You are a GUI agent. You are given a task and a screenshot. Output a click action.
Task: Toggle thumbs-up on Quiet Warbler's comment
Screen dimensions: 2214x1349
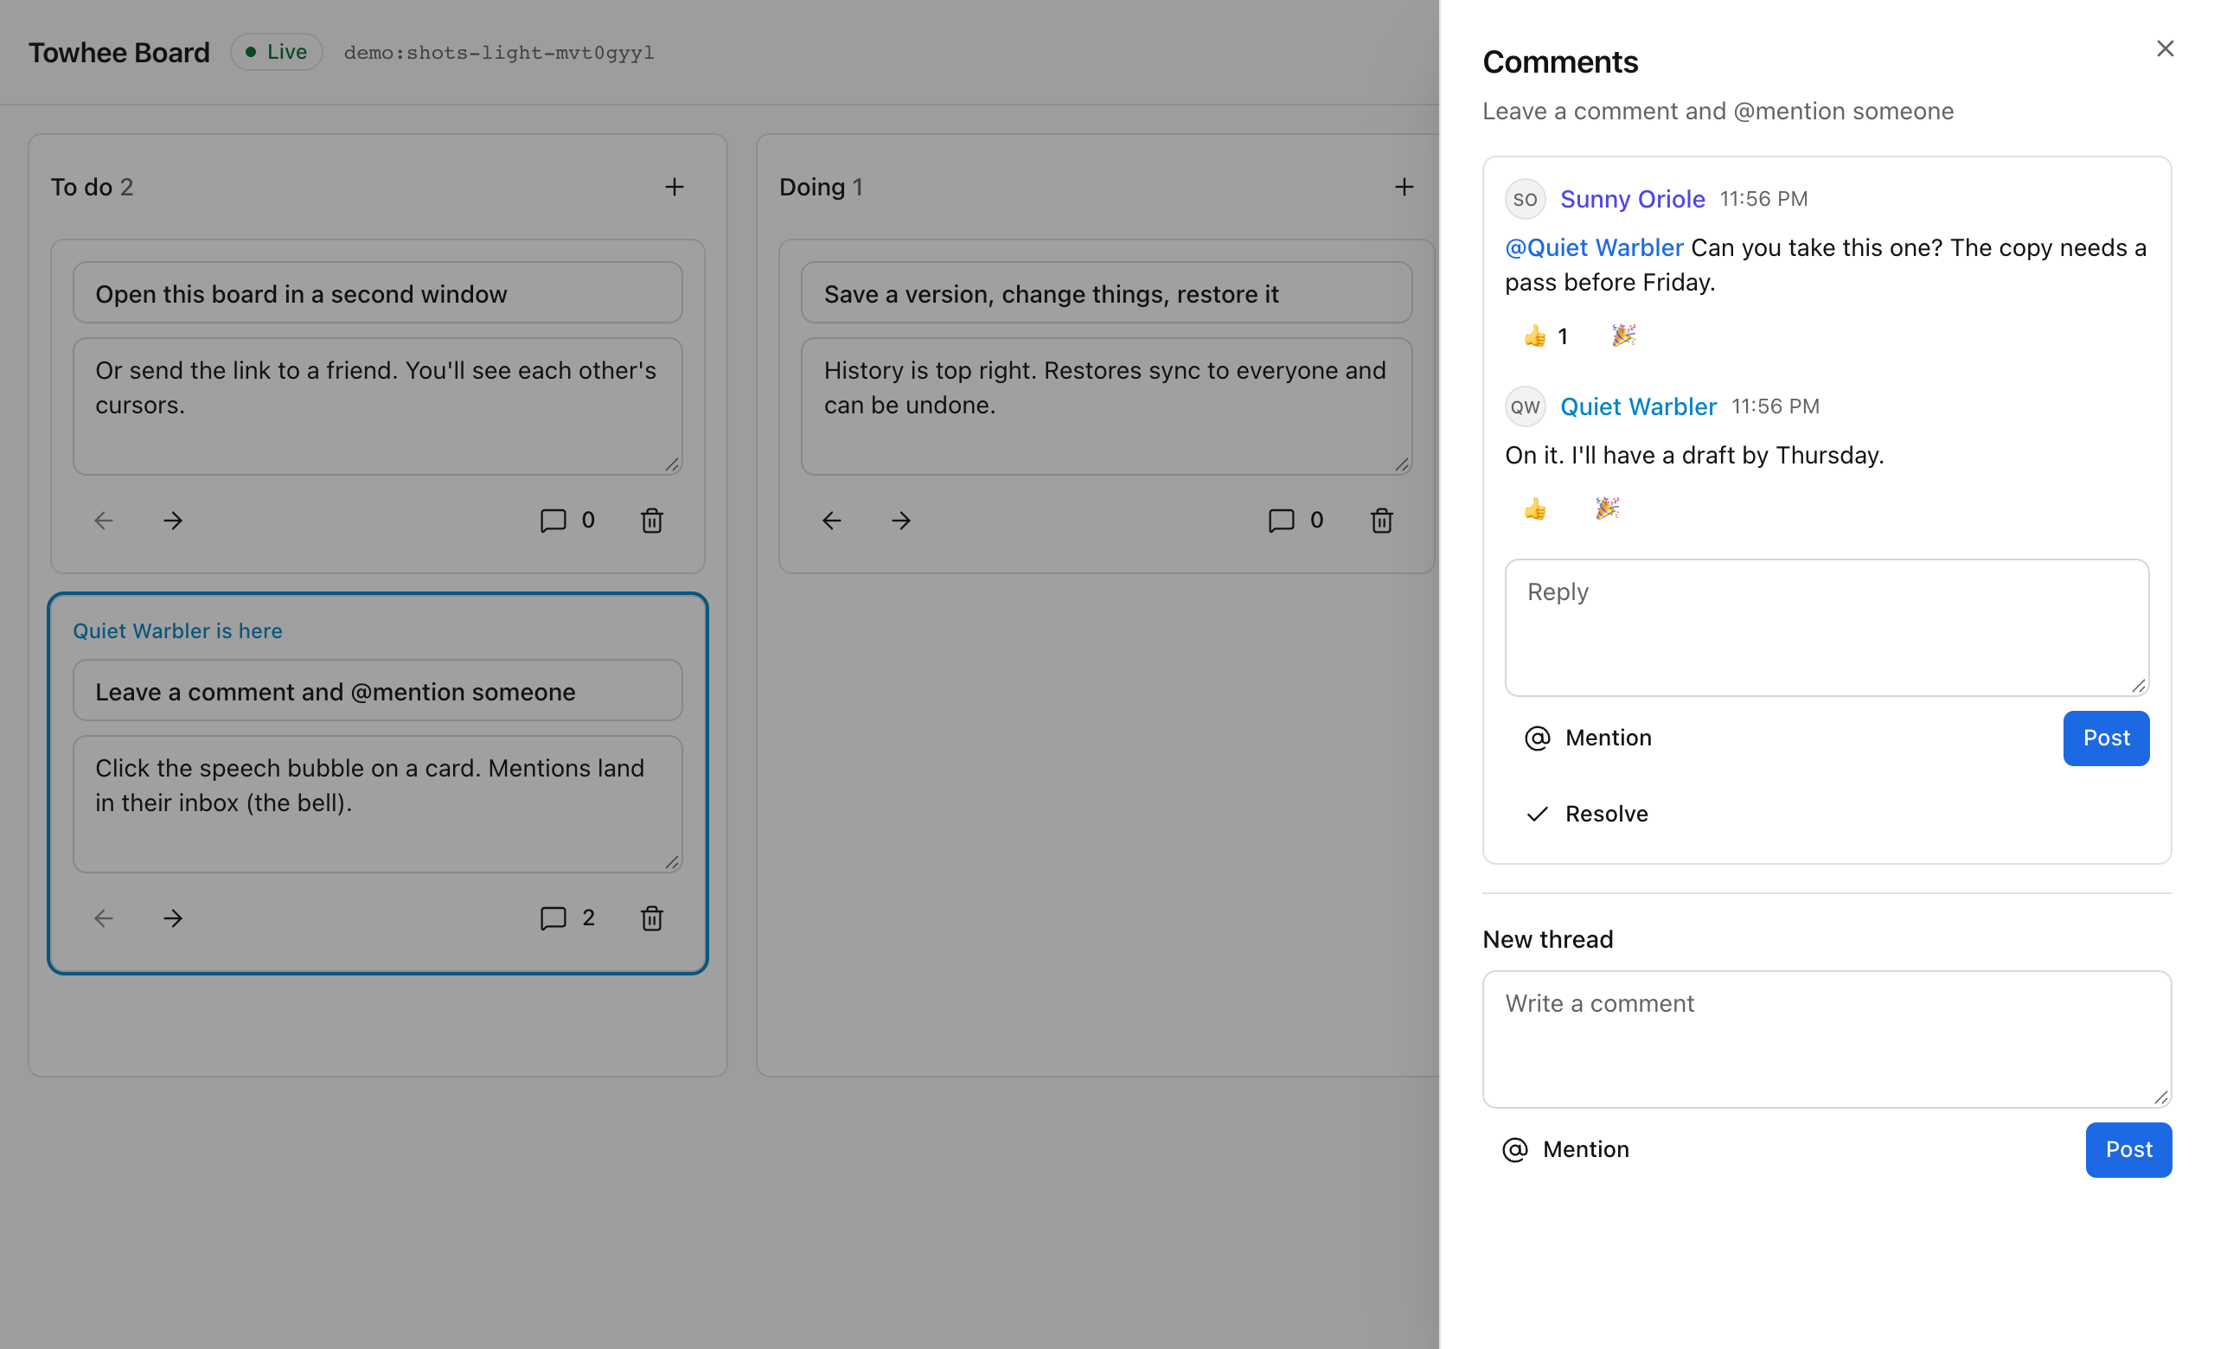(1535, 509)
